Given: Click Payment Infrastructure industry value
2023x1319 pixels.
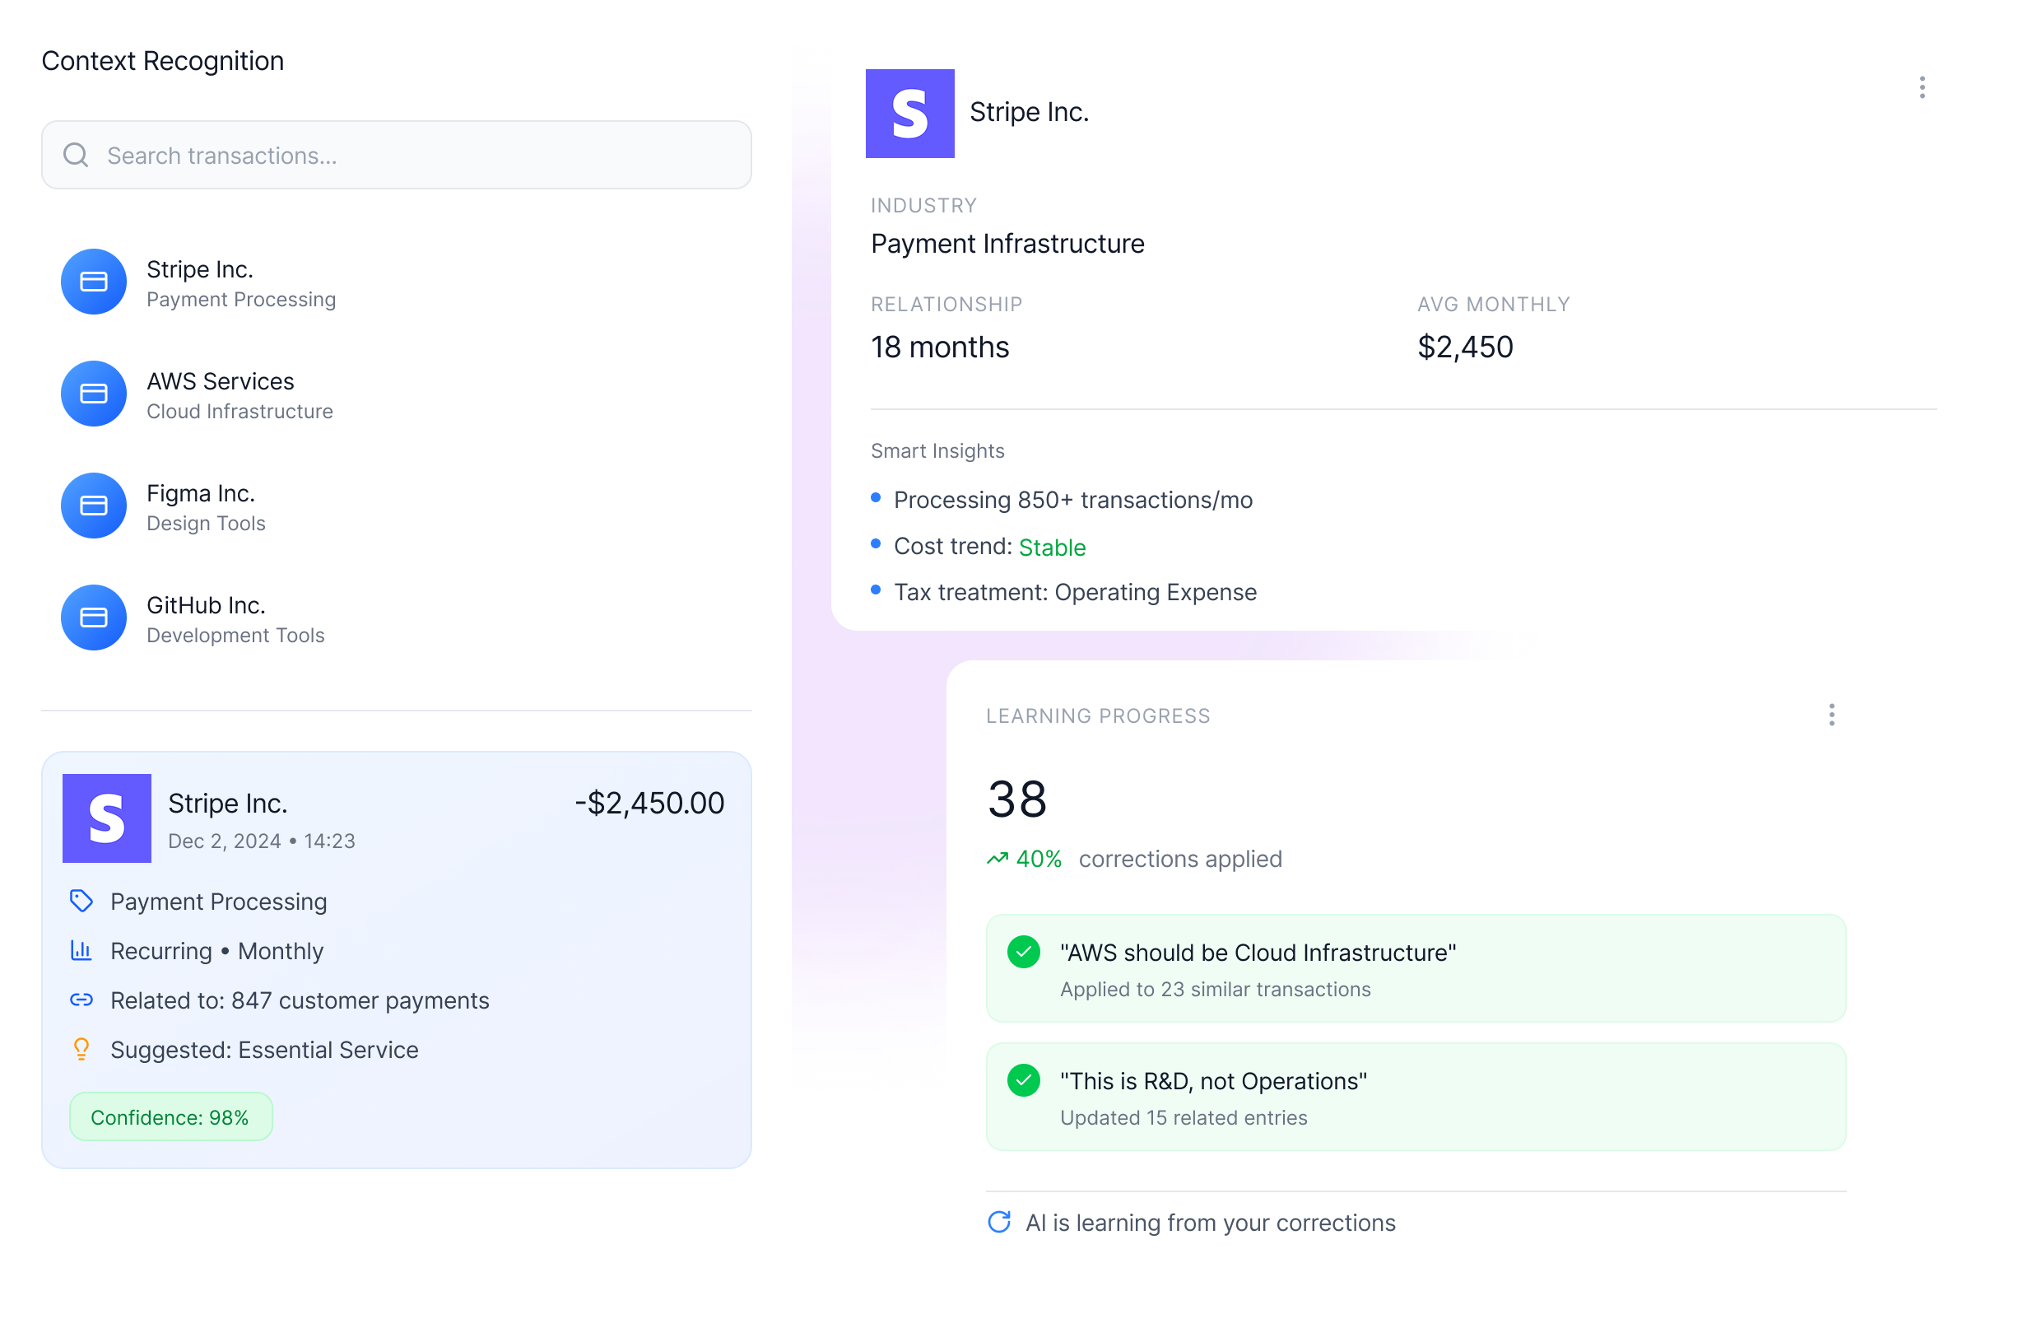Looking at the screenshot, I should 1008,244.
